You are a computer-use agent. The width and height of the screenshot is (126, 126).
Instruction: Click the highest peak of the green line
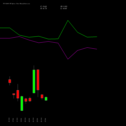(68, 20)
